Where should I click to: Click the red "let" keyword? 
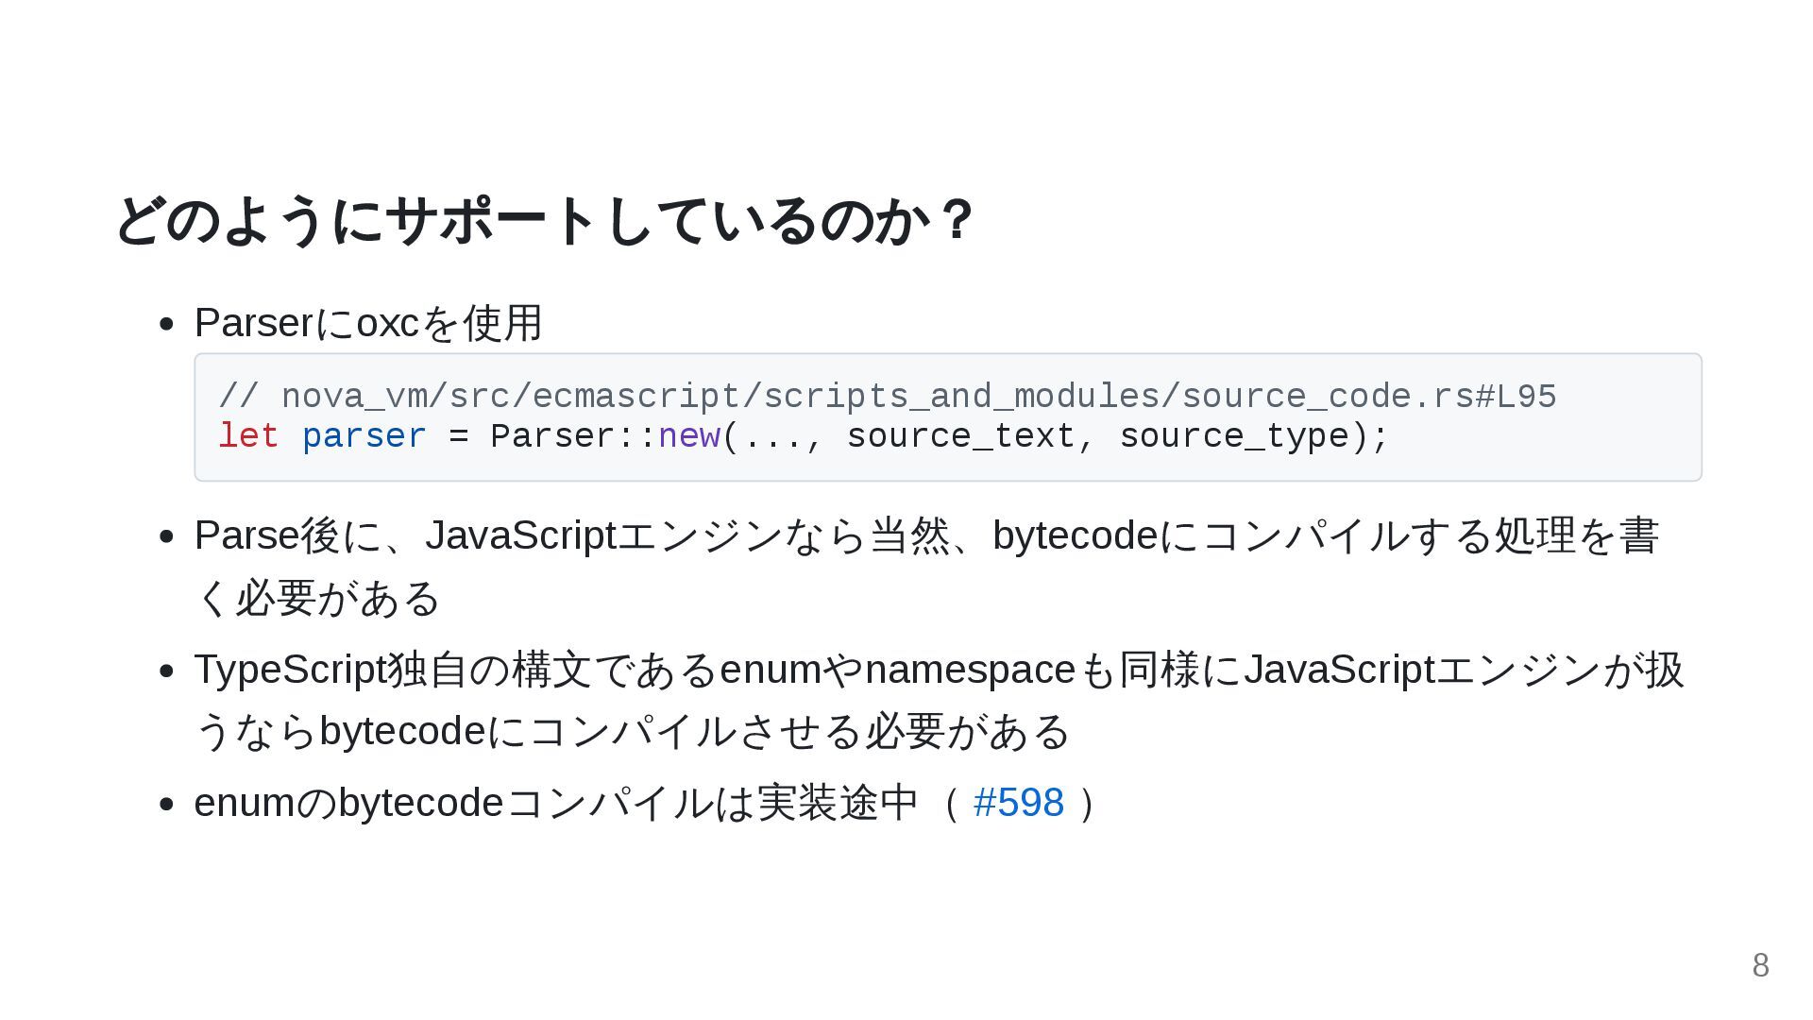(x=248, y=436)
